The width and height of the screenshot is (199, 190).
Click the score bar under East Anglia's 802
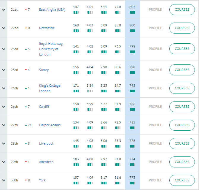pyautogui.click(x=132, y=12)
